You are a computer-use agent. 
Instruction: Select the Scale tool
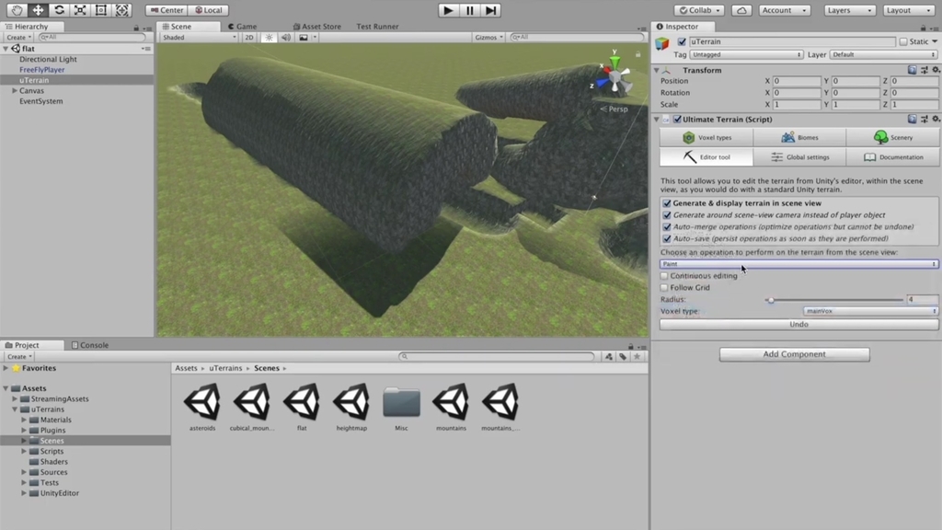click(x=79, y=10)
